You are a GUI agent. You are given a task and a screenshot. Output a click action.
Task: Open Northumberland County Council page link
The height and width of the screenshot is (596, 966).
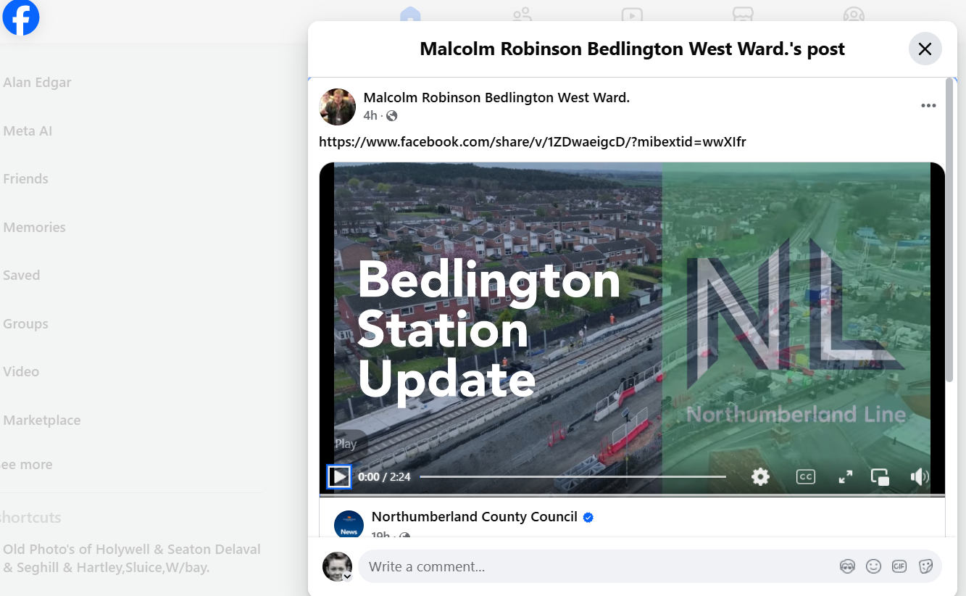(x=474, y=517)
